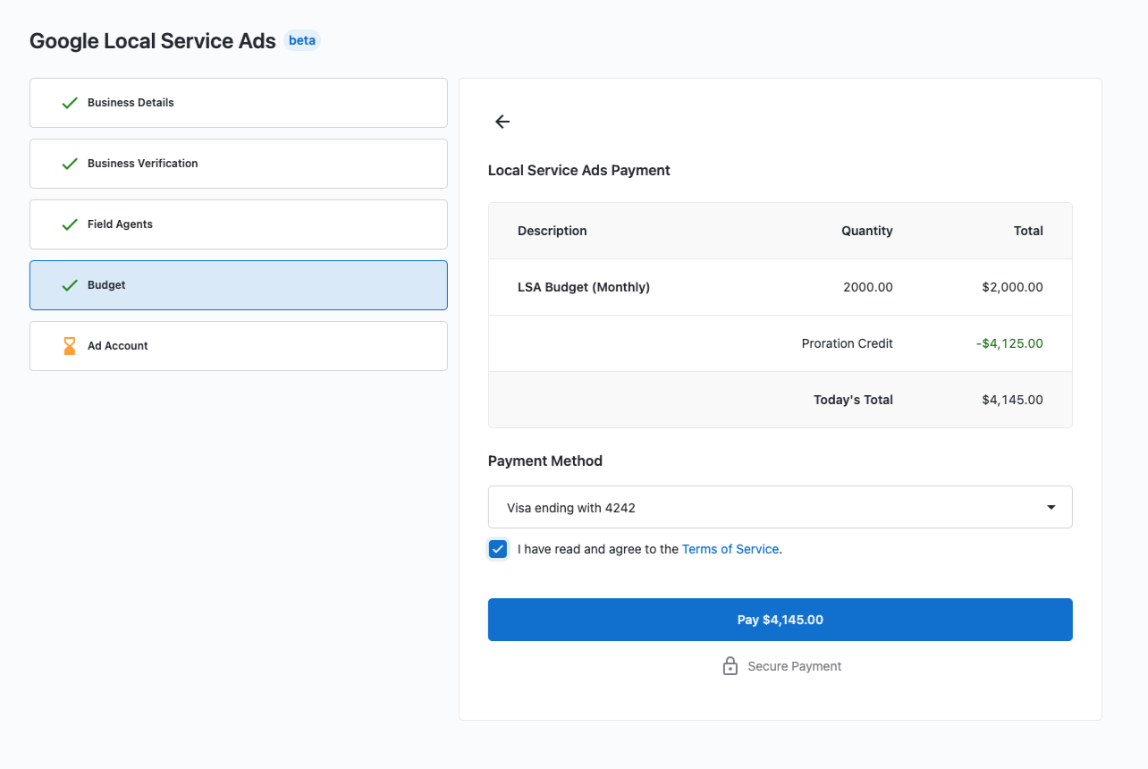The image size is (1148, 769).
Task: Go to the Field Agents step
Action: click(x=239, y=224)
